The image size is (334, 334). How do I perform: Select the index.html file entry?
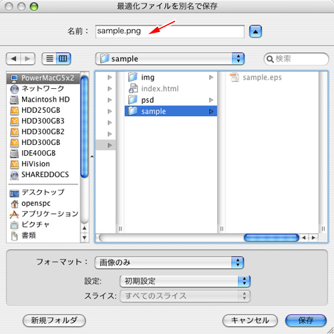pyautogui.click(x=171, y=89)
